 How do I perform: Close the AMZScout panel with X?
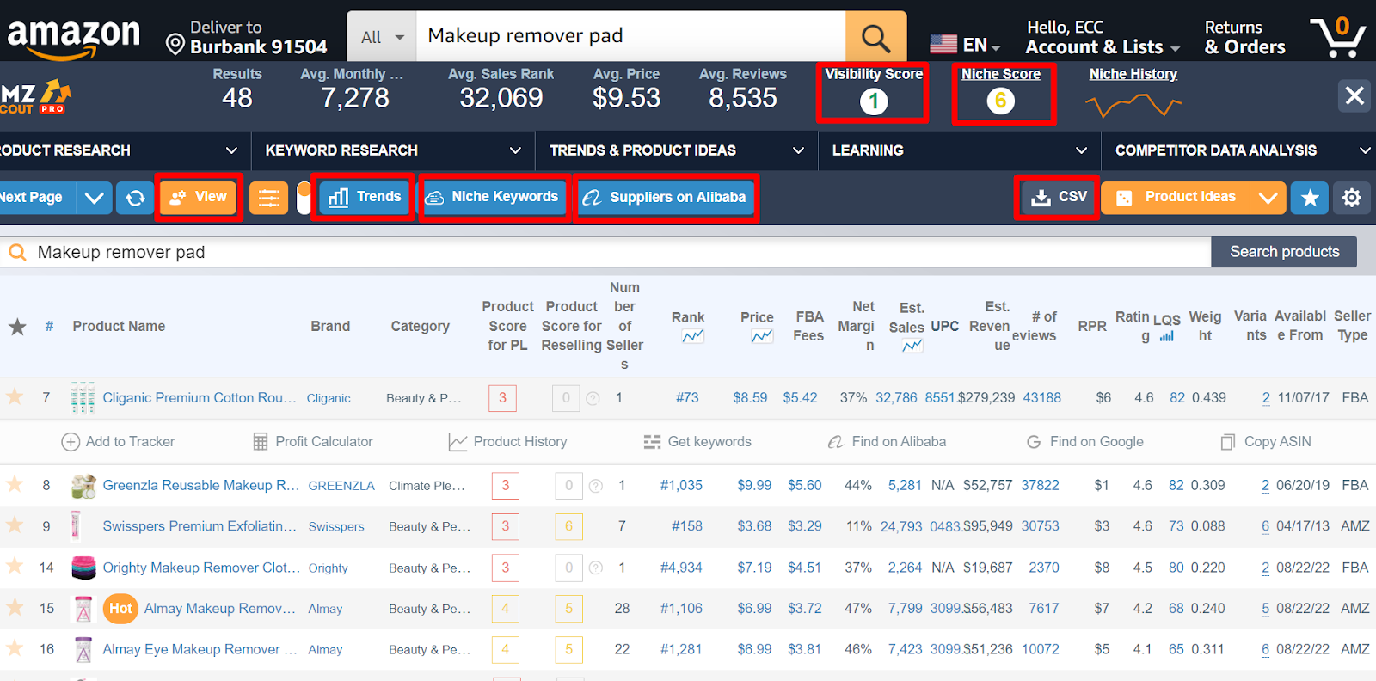(x=1354, y=95)
